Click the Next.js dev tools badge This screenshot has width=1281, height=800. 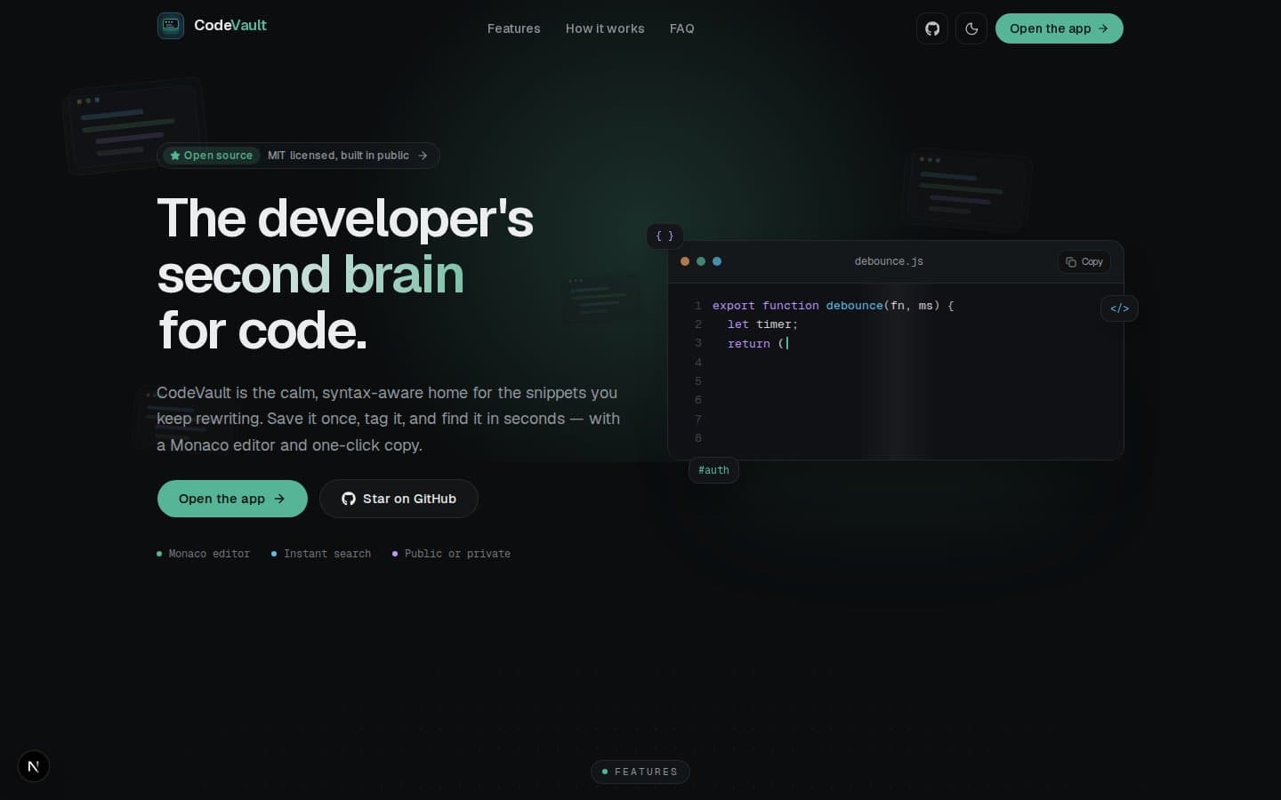click(x=34, y=766)
